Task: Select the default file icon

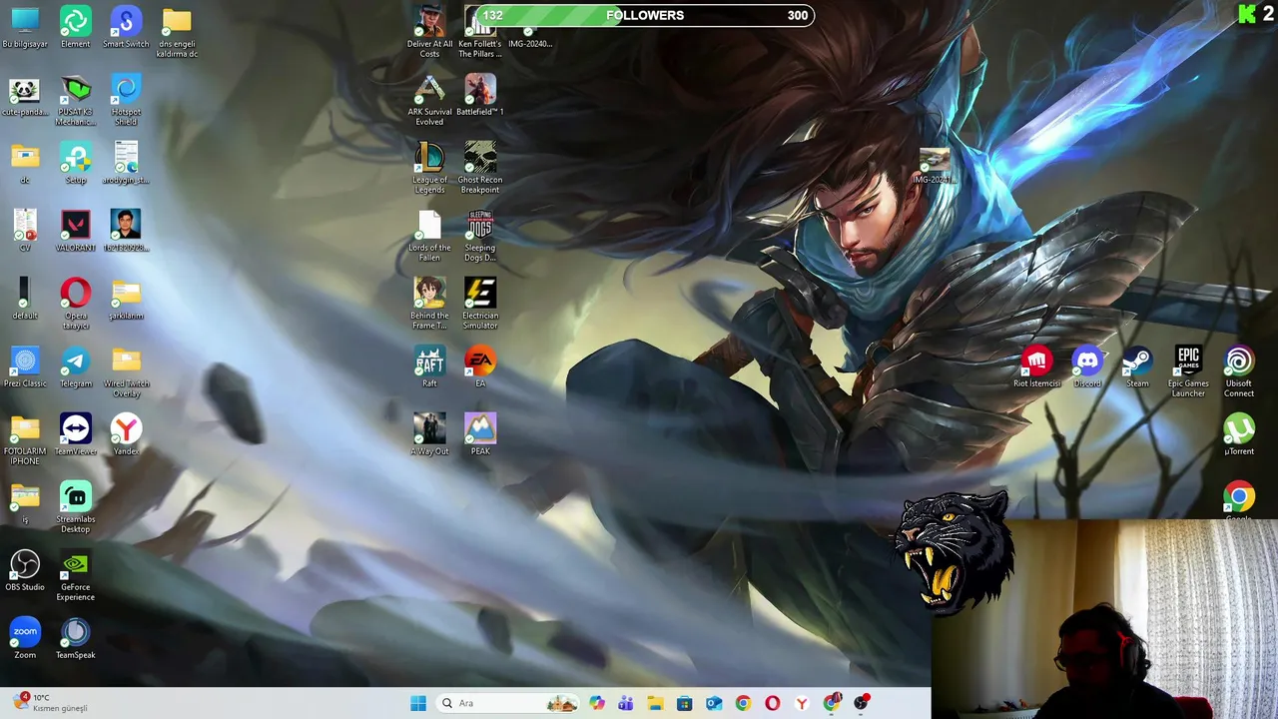Action: pos(25,299)
